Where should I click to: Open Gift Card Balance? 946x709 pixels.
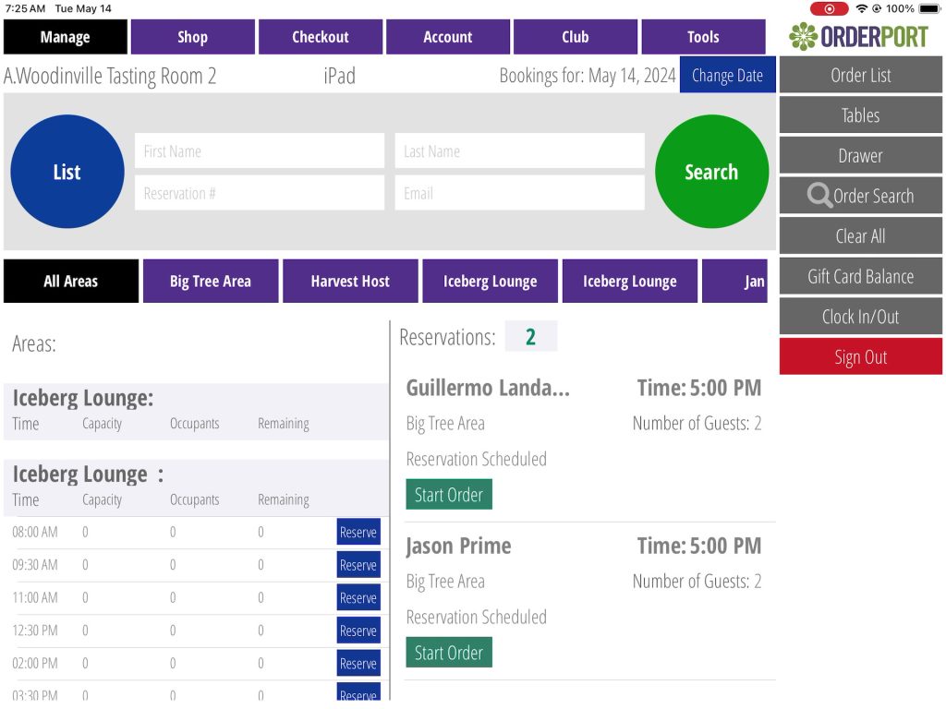860,276
